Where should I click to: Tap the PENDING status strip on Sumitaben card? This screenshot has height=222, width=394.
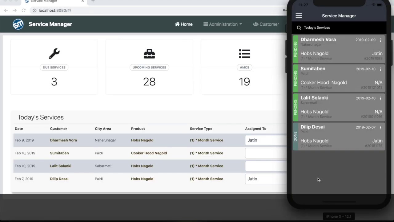pos(295,78)
